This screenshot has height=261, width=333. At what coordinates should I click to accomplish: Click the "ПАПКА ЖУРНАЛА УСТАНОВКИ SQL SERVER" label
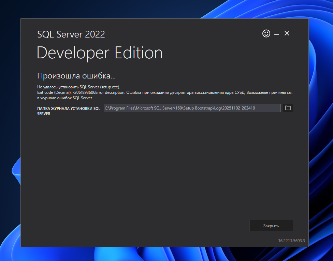click(69, 111)
